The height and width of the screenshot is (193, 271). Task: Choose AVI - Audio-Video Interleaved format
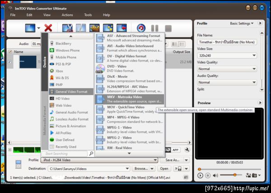pyautogui.click(x=130, y=48)
